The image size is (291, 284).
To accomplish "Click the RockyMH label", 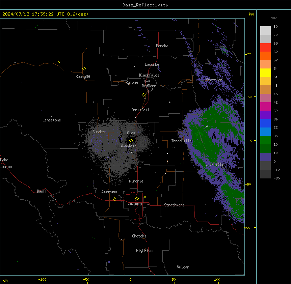I will pyautogui.click(x=83, y=77).
